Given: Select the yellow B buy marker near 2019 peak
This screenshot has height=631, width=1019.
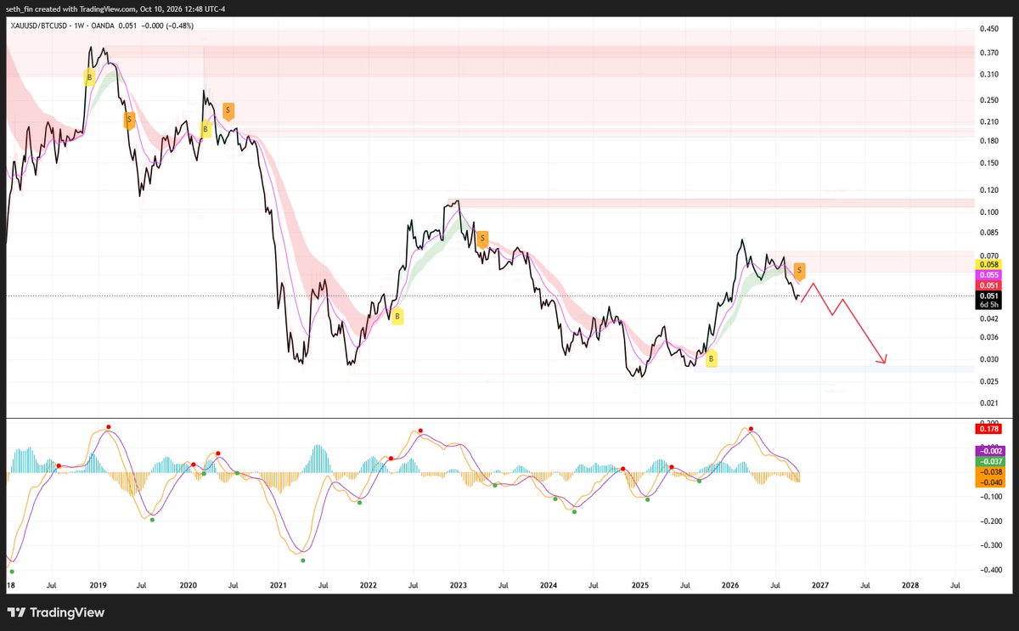Looking at the screenshot, I should click(x=89, y=78).
